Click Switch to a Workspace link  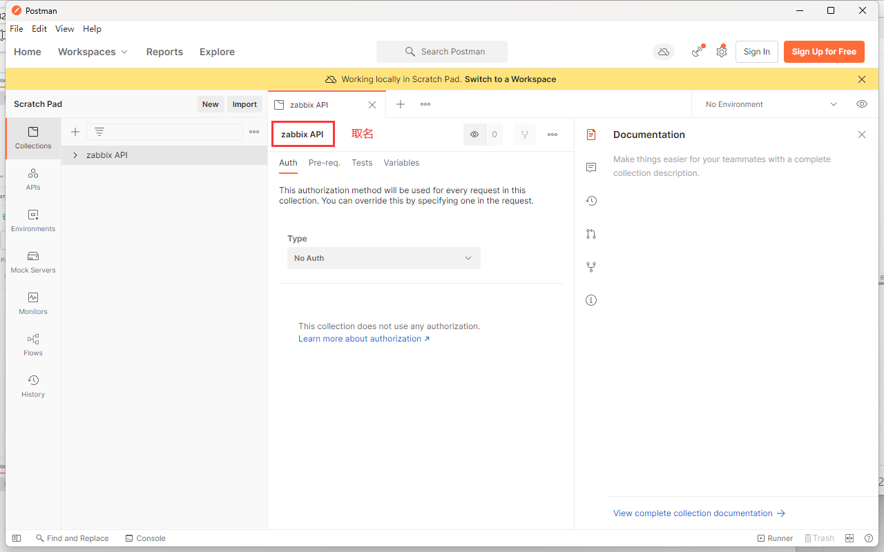click(x=510, y=79)
